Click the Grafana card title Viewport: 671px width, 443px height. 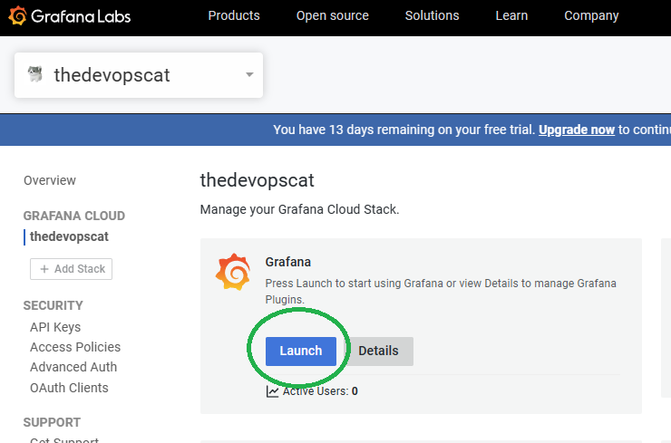pos(288,262)
